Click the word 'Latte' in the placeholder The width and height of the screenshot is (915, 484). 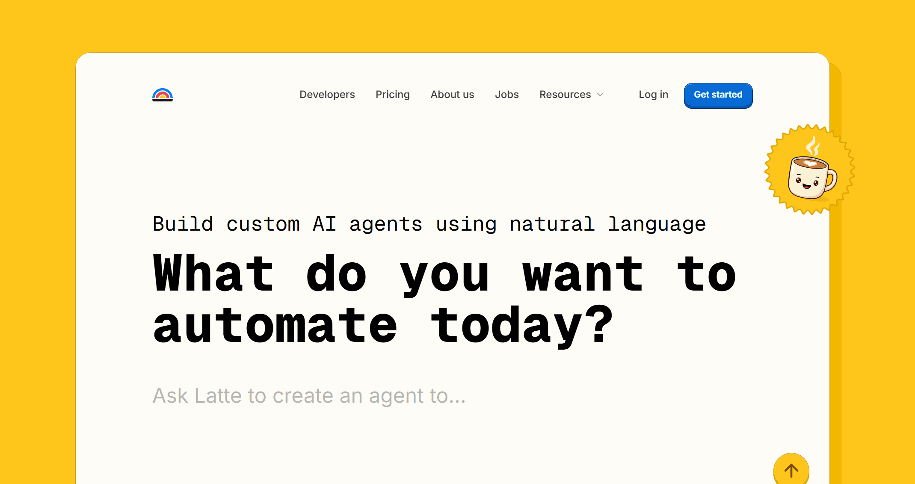(218, 396)
